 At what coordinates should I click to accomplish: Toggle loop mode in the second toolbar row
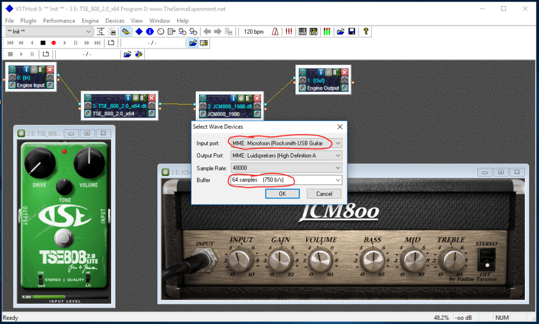click(111, 43)
